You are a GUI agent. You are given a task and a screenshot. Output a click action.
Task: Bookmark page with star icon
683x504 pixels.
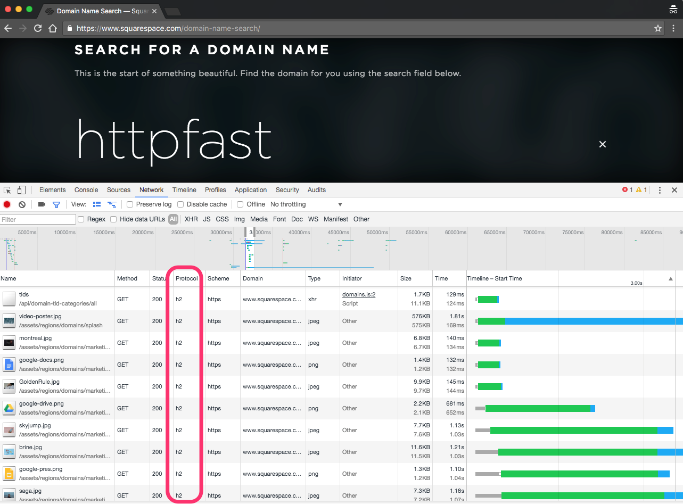point(658,28)
